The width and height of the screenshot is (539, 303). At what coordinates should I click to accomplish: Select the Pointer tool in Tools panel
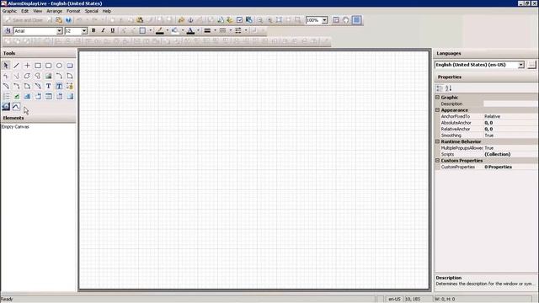pos(6,66)
